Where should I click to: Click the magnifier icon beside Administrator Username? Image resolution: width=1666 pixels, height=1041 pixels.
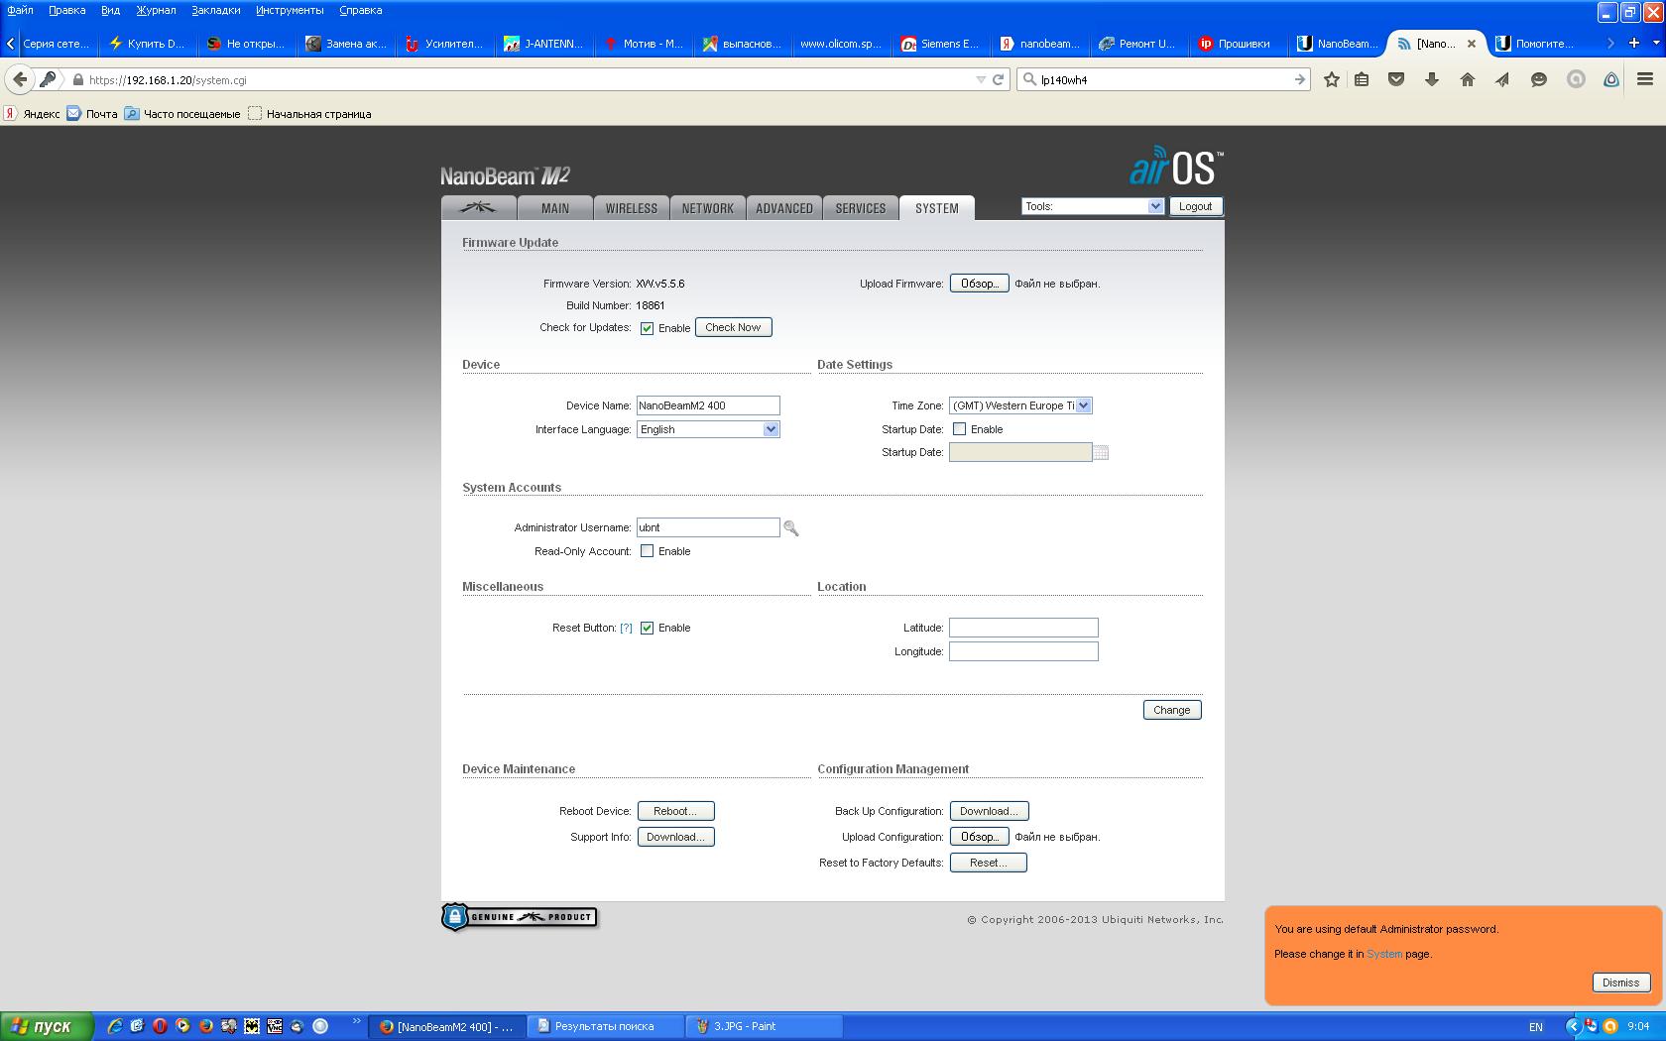tap(791, 528)
